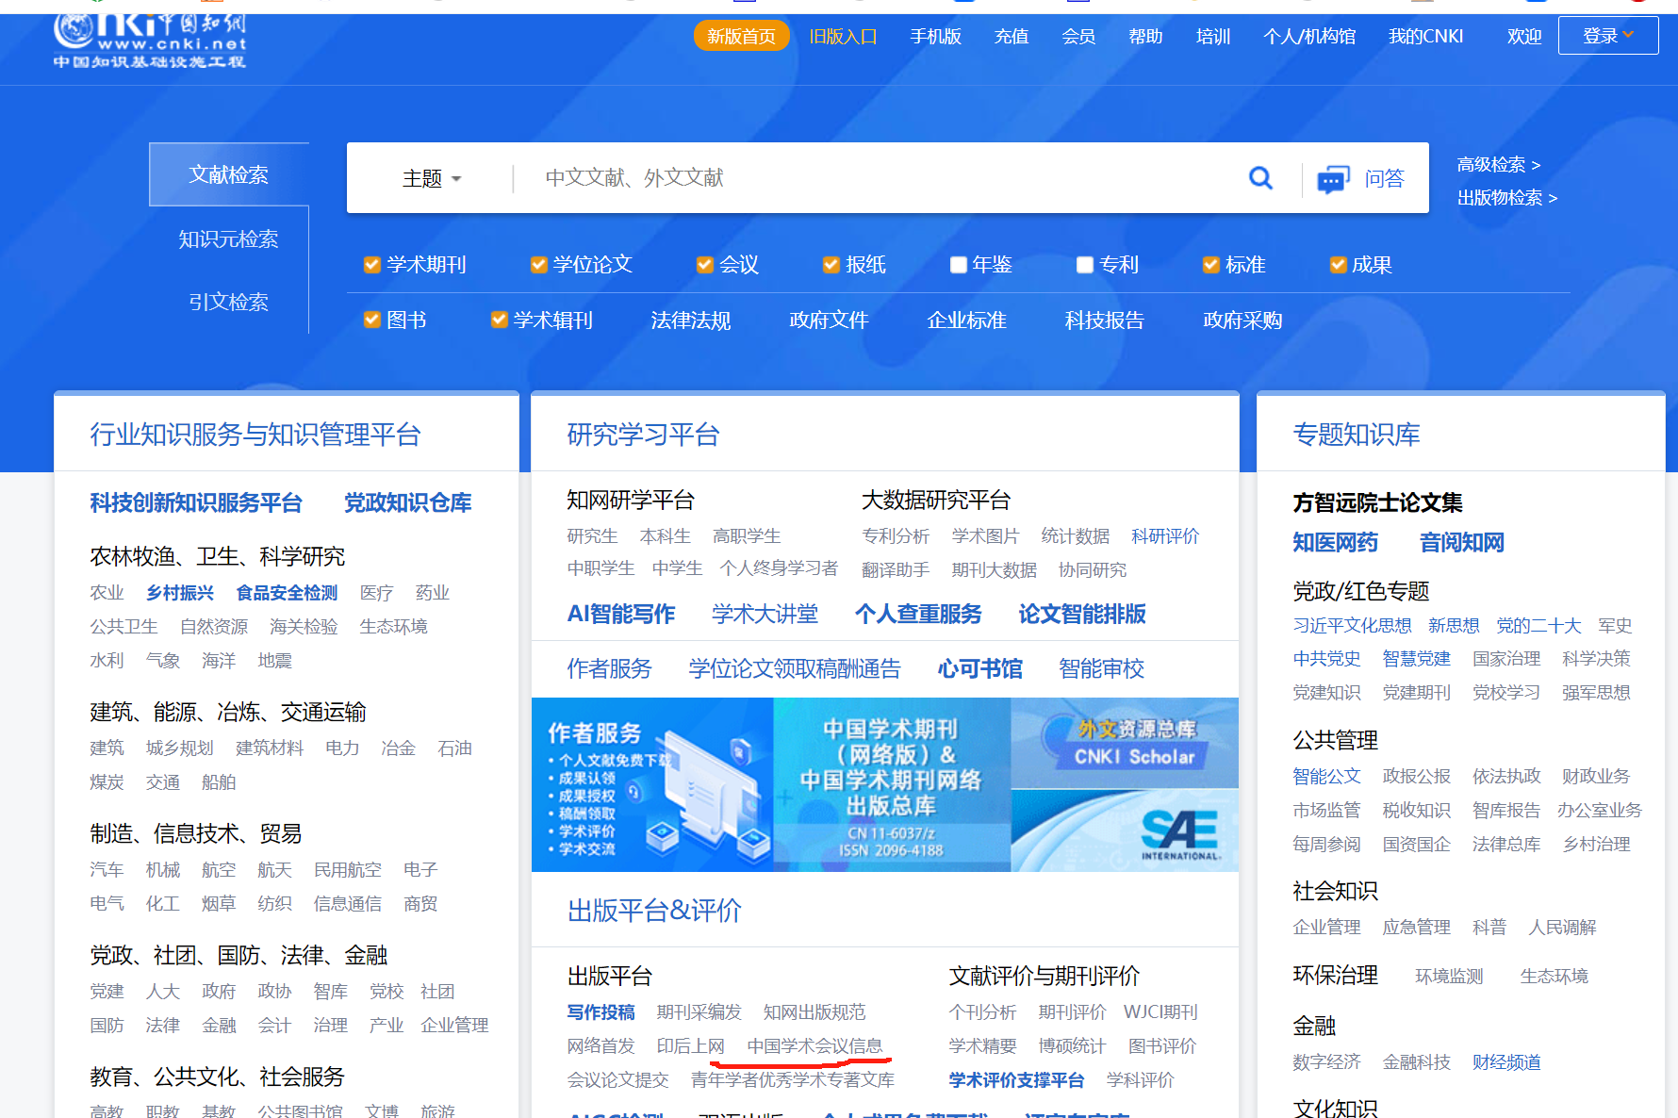This screenshot has width=1678, height=1118.
Task: Open the 中国学术期刊网络版 banner
Action: click(892, 784)
